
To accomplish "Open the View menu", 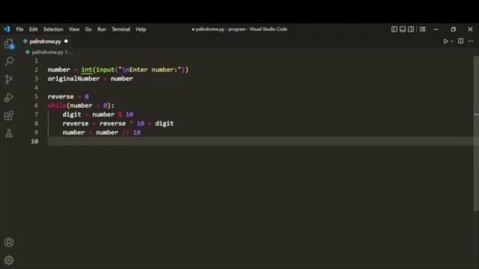I will [x=74, y=29].
